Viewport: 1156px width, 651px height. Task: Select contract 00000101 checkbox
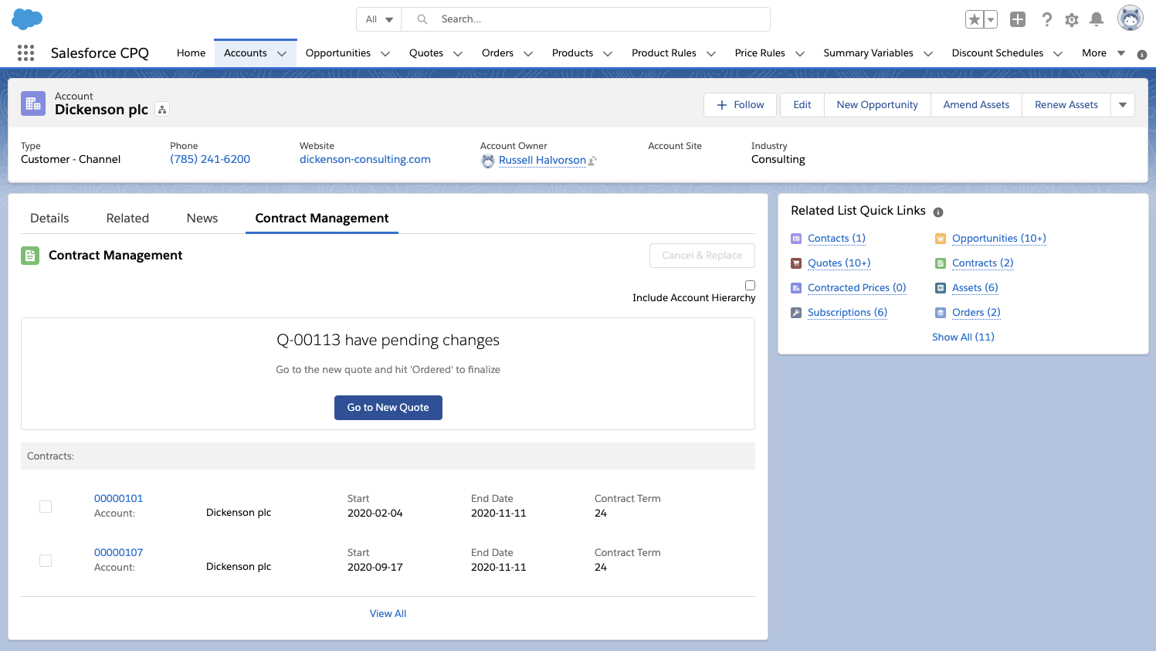[x=45, y=506]
